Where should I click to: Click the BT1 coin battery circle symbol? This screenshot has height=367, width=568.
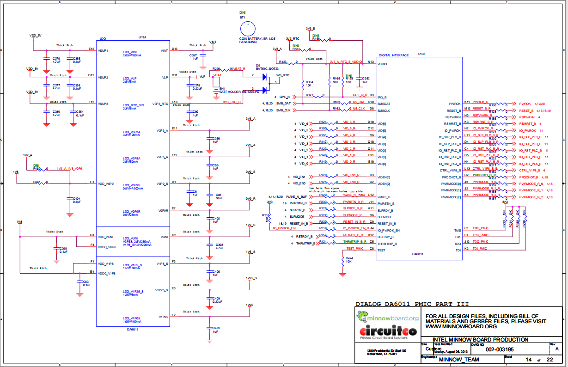(249, 28)
